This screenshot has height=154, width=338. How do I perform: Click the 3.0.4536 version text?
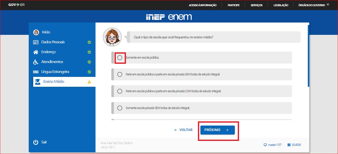[x=296, y=145]
